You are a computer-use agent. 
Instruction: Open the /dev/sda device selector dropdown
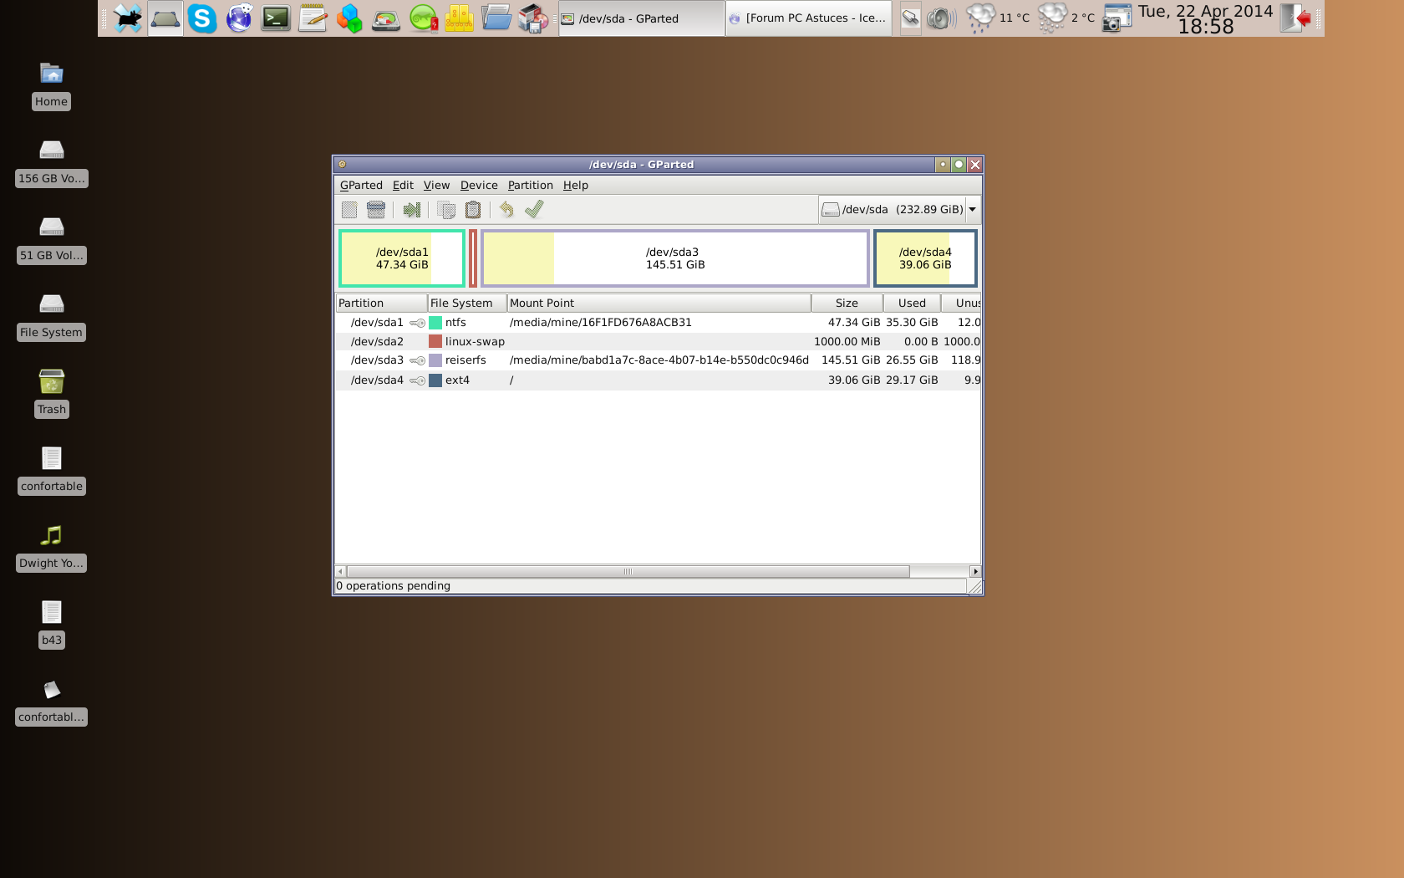click(x=972, y=210)
